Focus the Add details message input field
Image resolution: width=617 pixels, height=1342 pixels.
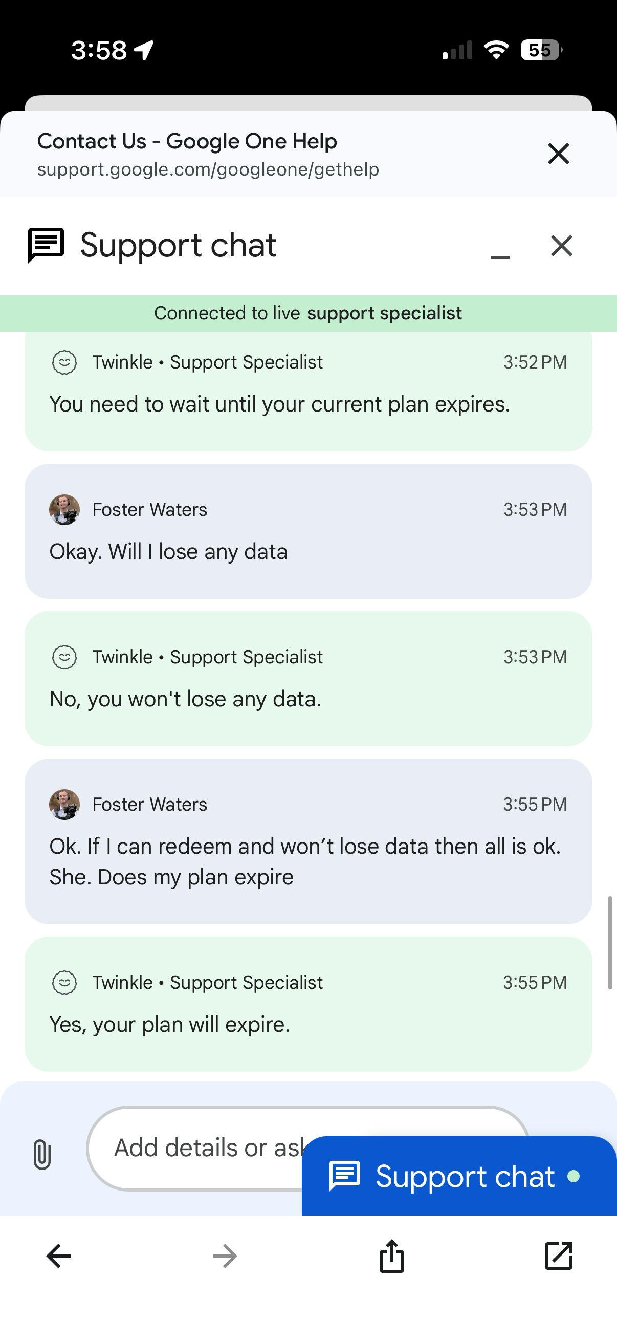[x=203, y=1148]
